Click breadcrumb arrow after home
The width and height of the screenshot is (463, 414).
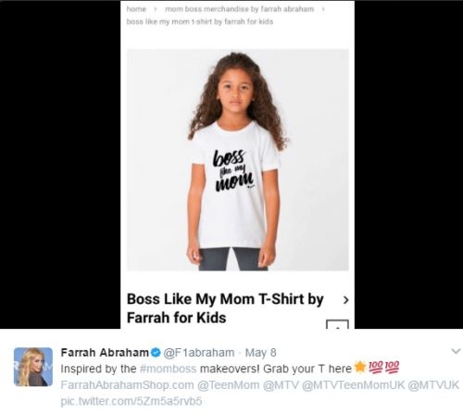point(156,9)
